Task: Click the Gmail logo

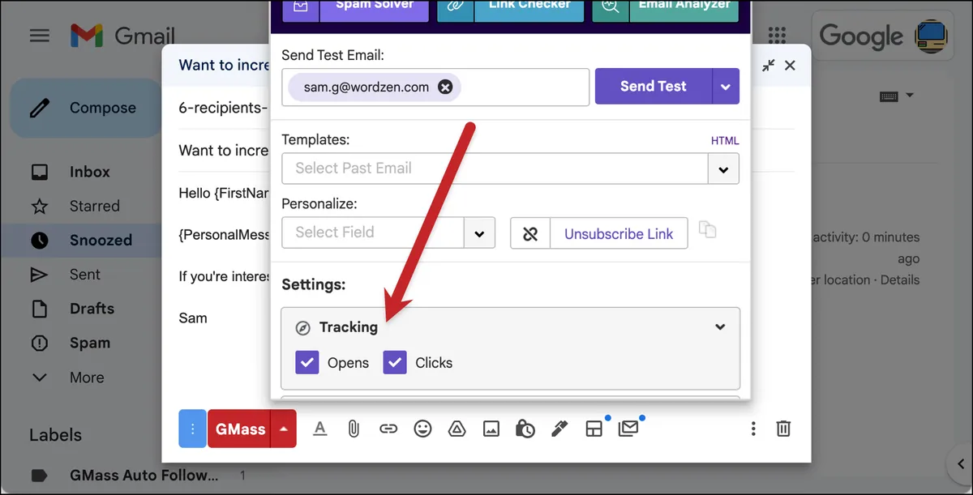Action: coord(122,36)
